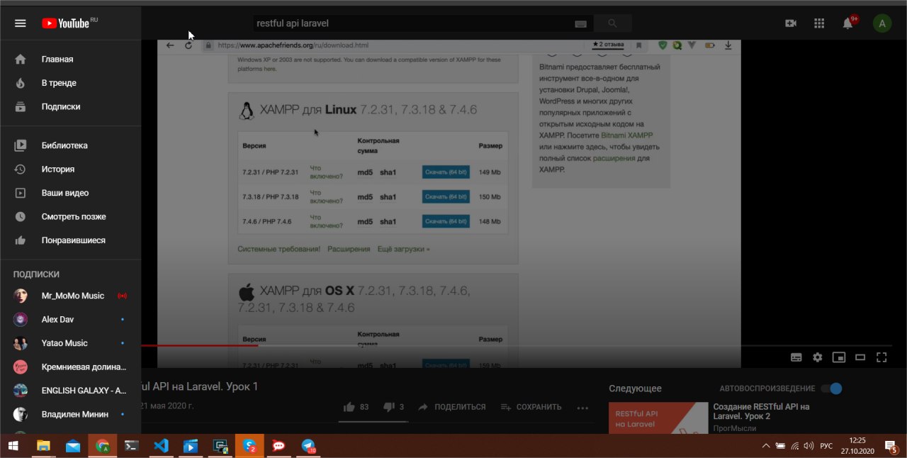This screenshot has width=907, height=458.
Task: Close the sidebar with the hamburger menu icon
Action: click(x=21, y=23)
